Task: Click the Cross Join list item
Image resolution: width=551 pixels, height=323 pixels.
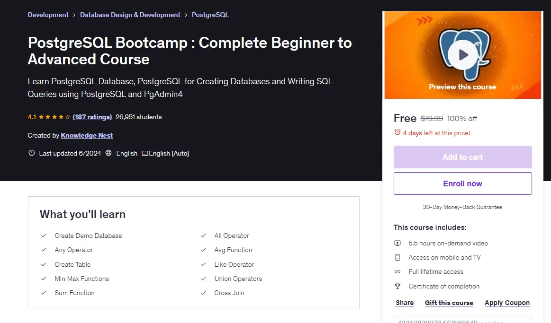Action: (229, 292)
